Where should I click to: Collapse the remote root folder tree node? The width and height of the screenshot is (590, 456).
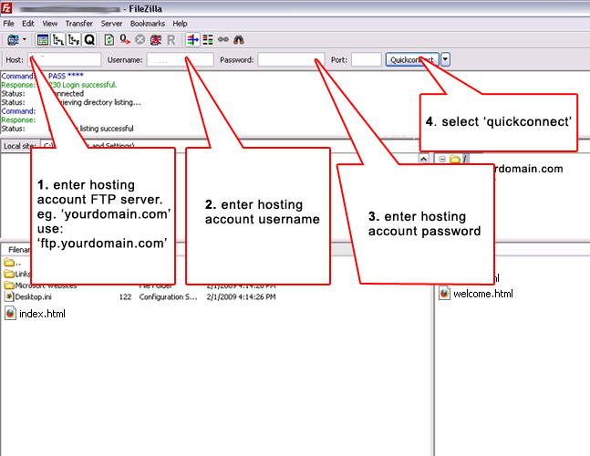(442, 160)
